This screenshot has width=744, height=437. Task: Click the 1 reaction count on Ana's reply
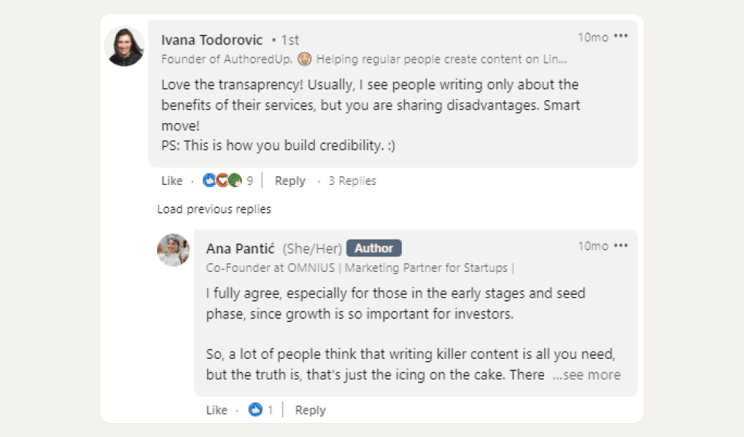(268, 410)
